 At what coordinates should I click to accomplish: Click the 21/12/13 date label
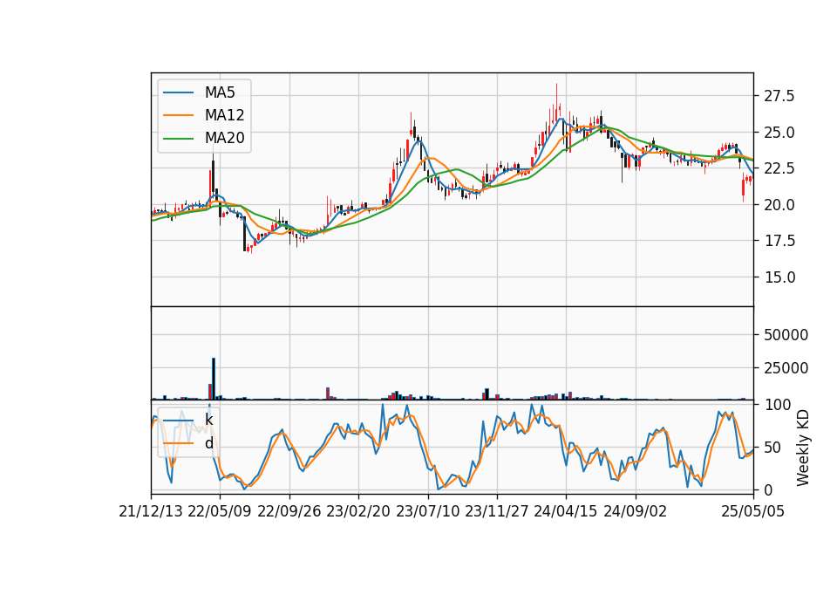151,512
